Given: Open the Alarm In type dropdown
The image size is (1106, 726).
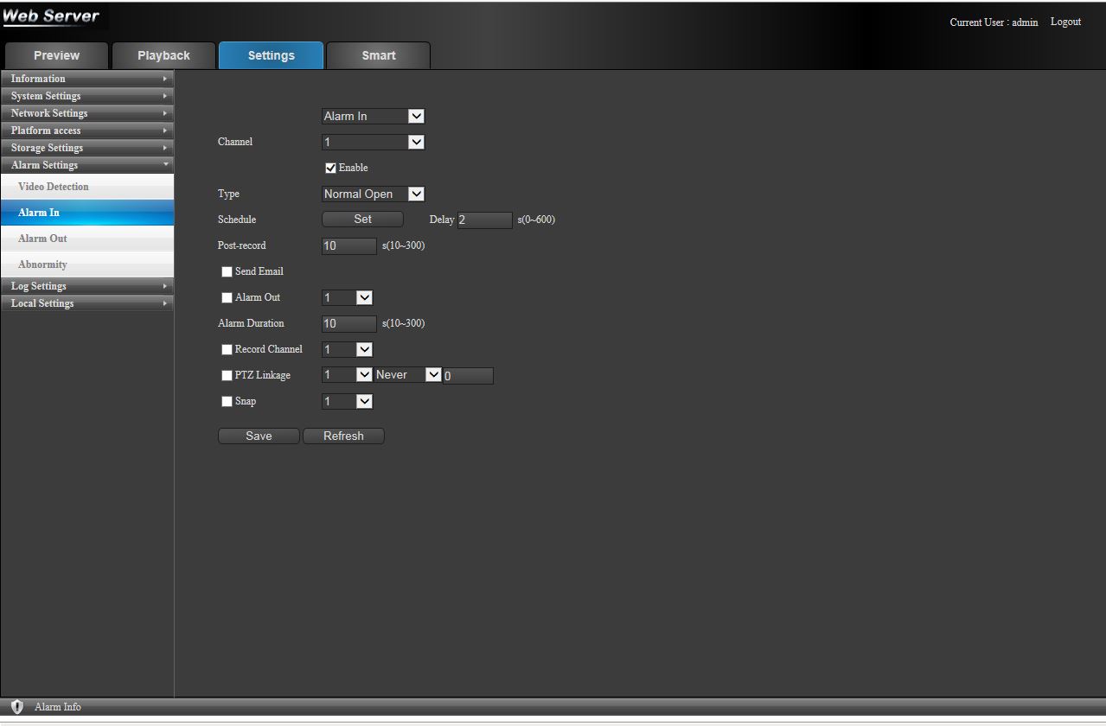Looking at the screenshot, I should (373, 116).
